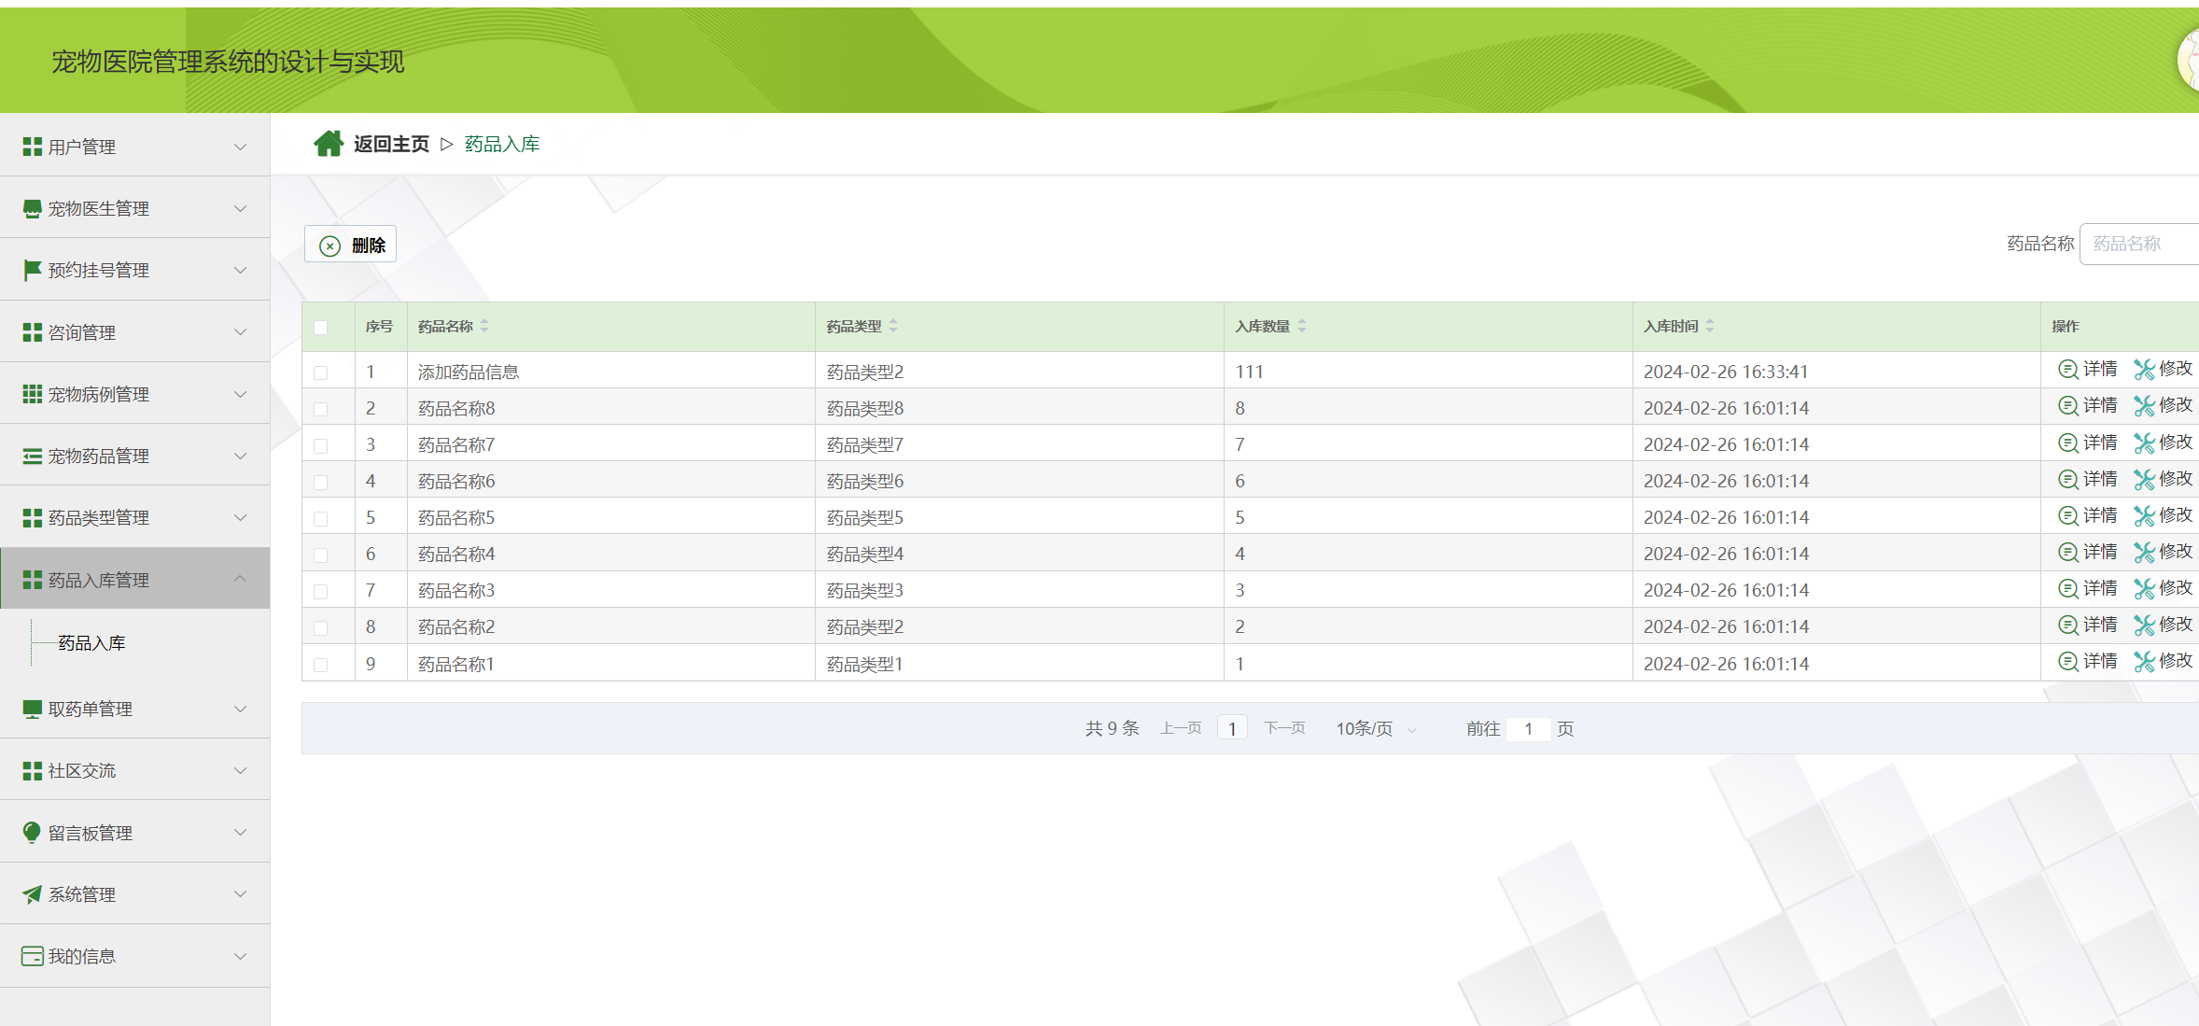Check the box for 药品名称6 row
Image resolution: width=2199 pixels, height=1026 pixels.
[x=321, y=482]
